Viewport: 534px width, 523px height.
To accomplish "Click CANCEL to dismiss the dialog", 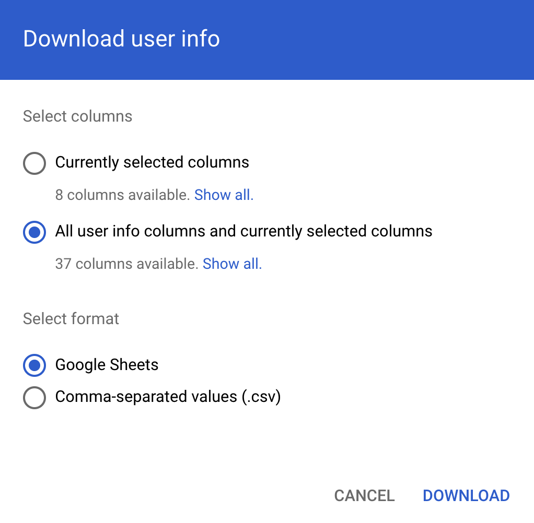I will point(364,495).
